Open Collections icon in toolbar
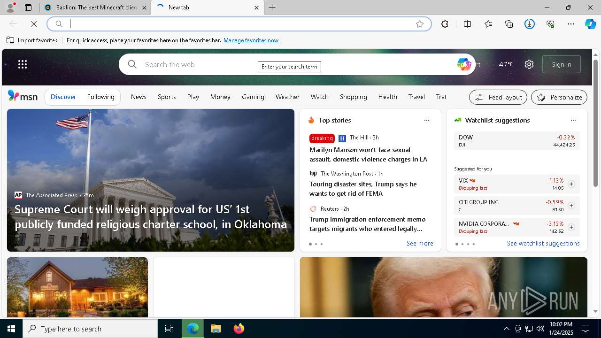Viewport: 601px width, 338px height. [x=509, y=24]
